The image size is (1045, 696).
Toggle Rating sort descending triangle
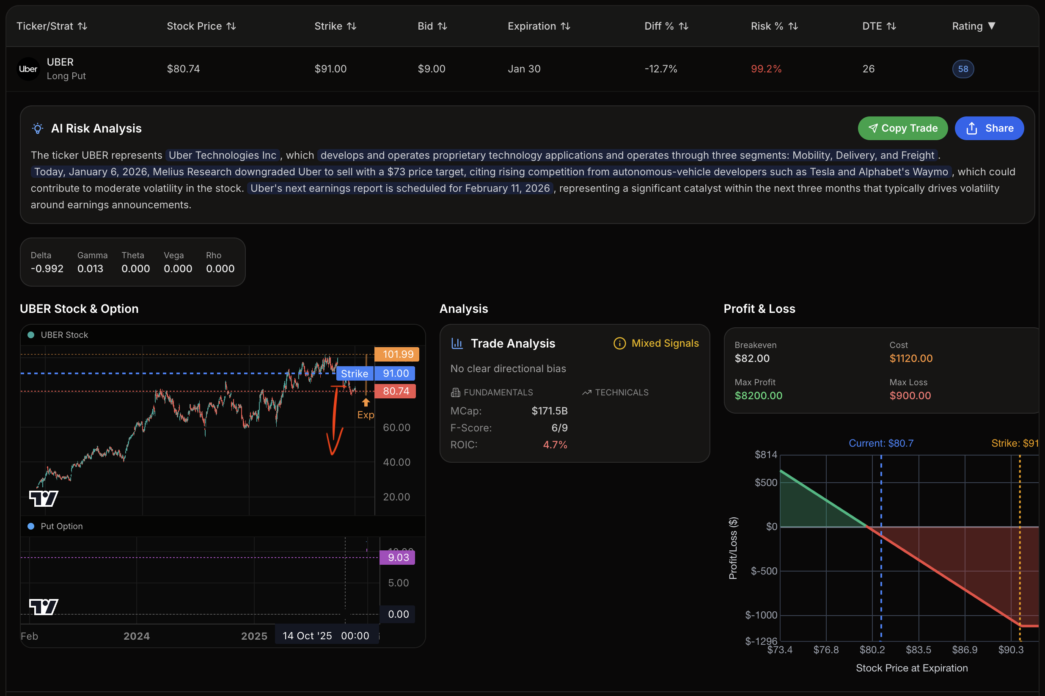coord(992,26)
